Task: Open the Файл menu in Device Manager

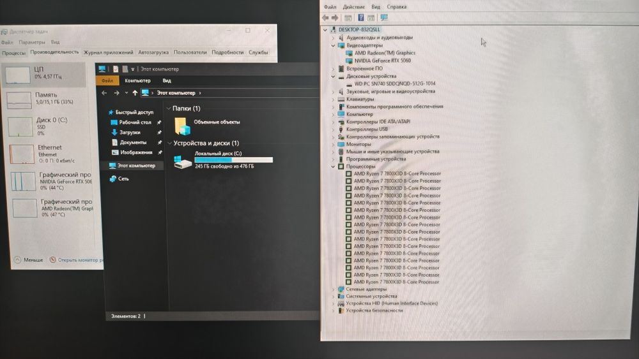Action: point(330,6)
